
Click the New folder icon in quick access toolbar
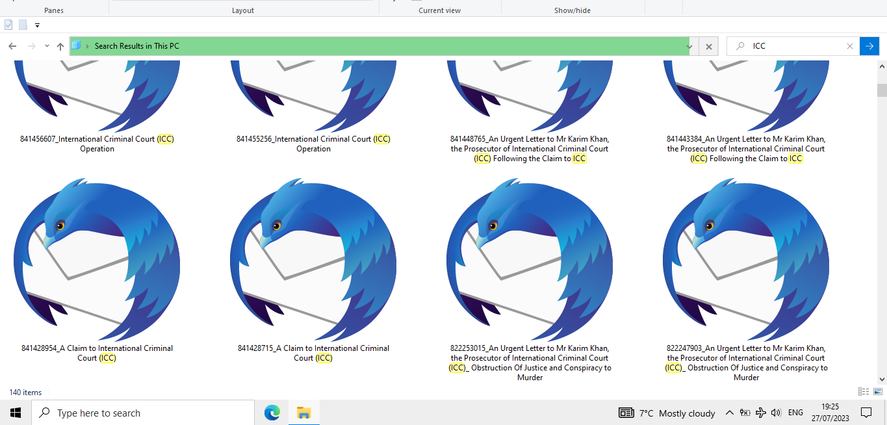click(x=23, y=25)
